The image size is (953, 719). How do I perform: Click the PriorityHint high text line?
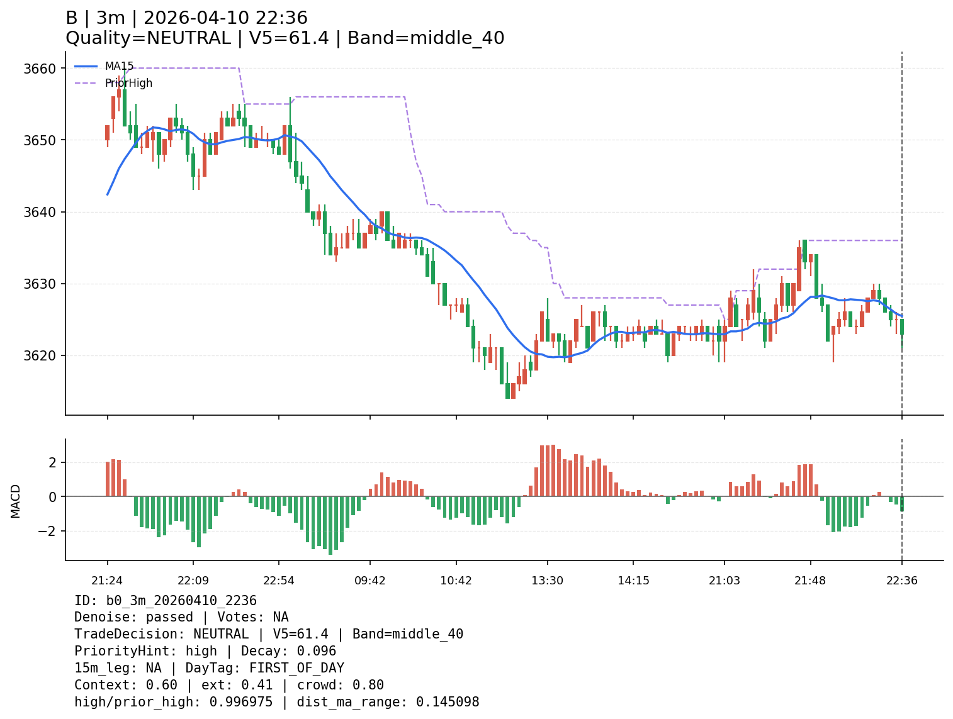(205, 651)
